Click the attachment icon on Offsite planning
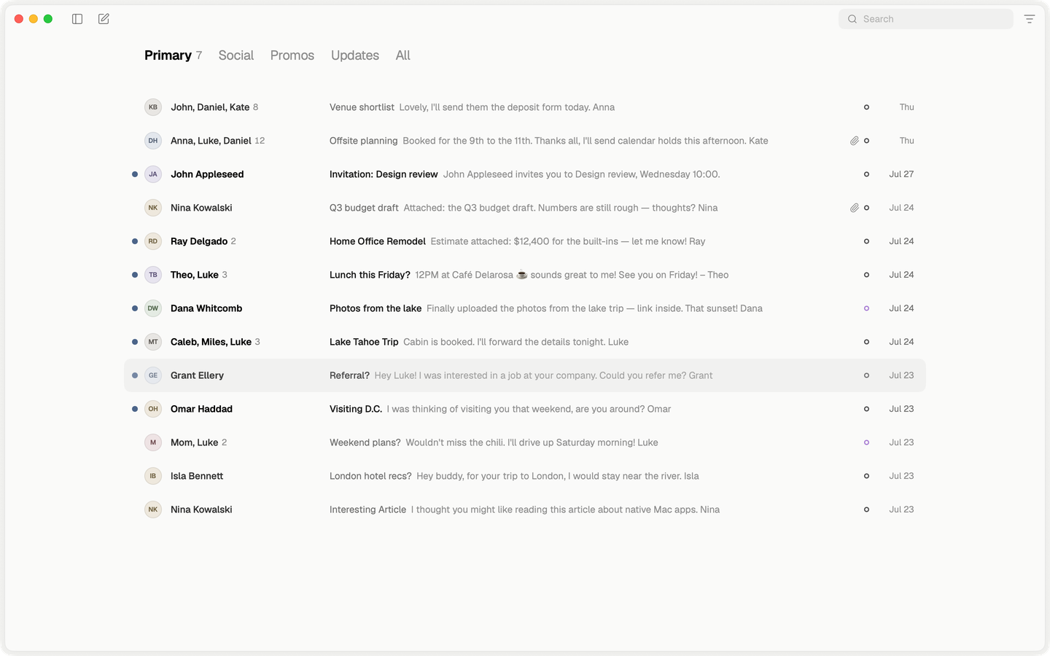The width and height of the screenshot is (1050, 656). coord(854,141)
